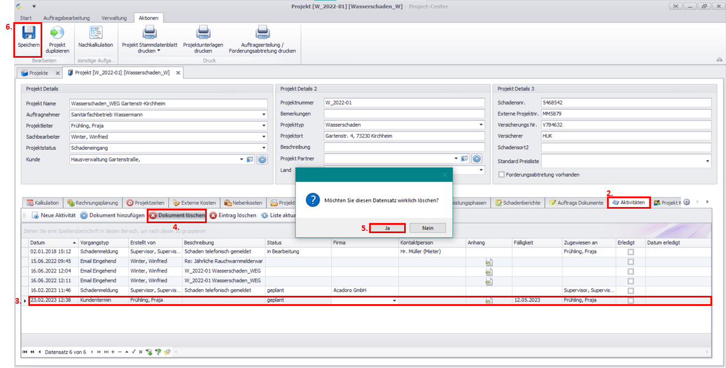Click Eintrag löschen in activity toolbar
726x368 pixels.
233,215
